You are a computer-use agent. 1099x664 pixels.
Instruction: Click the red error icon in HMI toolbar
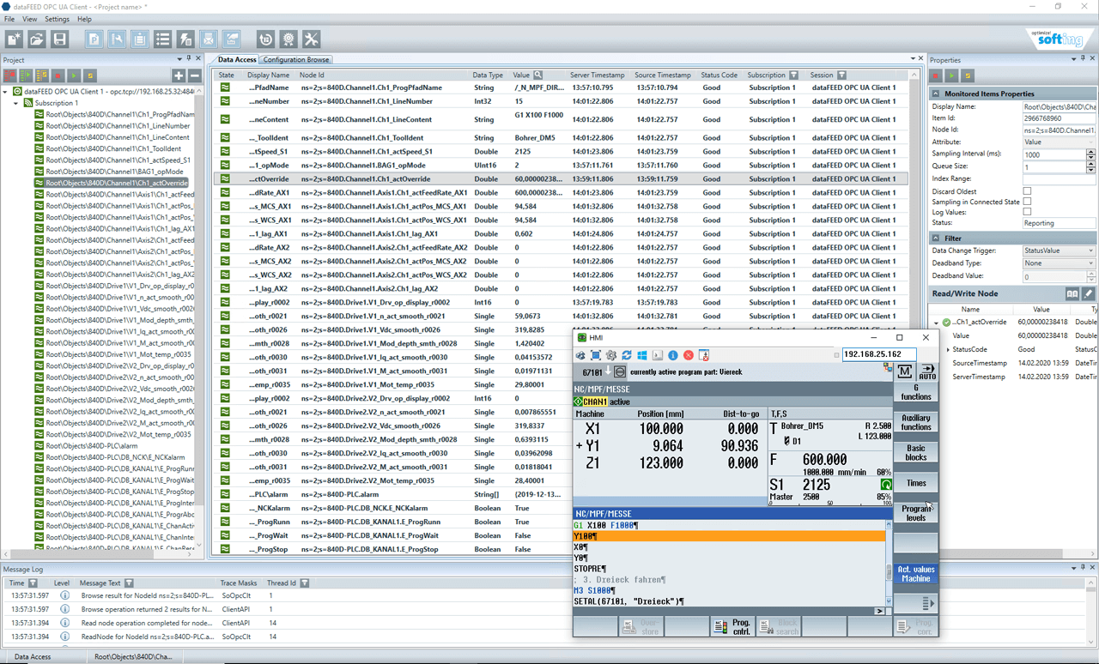point(688,354)
